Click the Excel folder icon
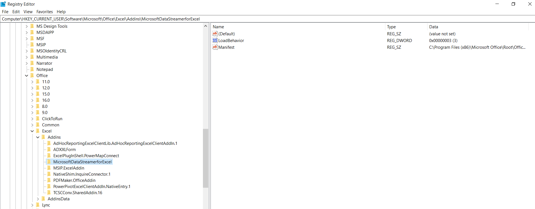The width and height of the screenshot is (535, 209). (x=38, y=131)
